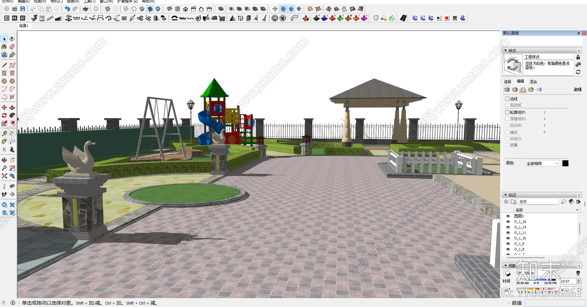Viewport: 587px width, 307px height.
Task: Click the tag search field
Action: tap(538, 202)
